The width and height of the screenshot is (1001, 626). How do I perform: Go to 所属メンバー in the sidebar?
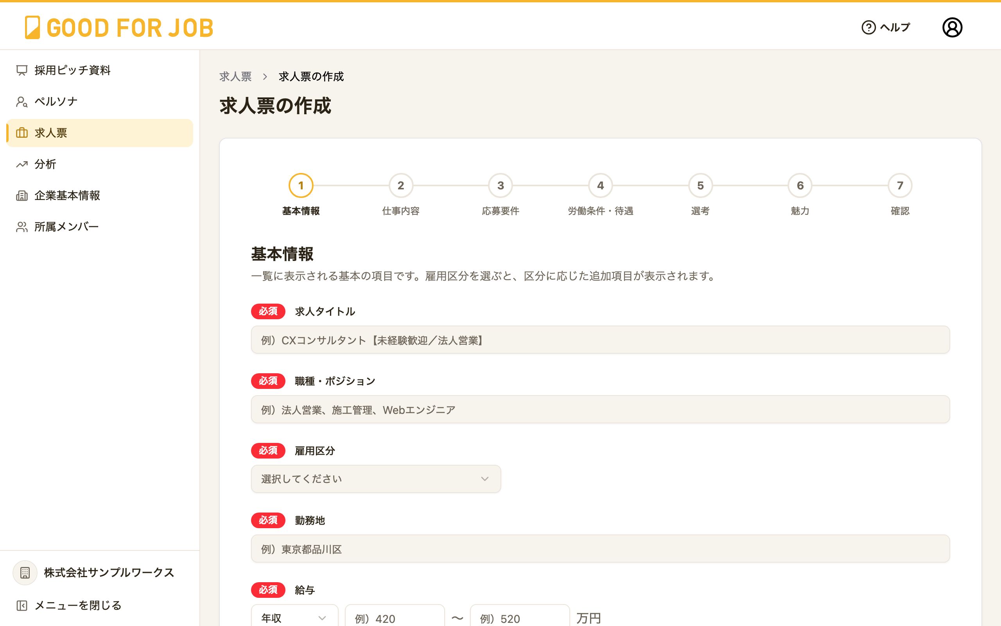pyautogui.click(x=100, y=227)
